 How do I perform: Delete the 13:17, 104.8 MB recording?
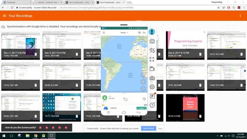point(77,116)
